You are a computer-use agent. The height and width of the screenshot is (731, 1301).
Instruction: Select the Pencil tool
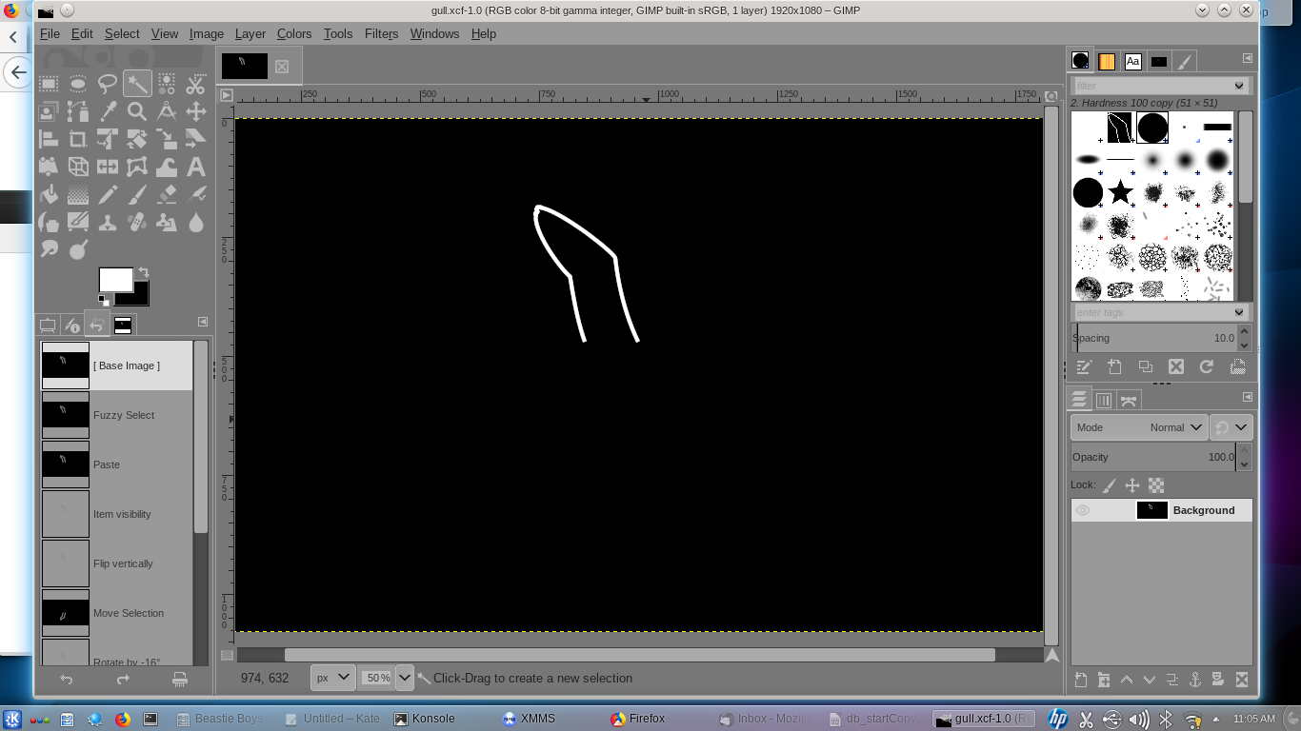pyautogui.click(x=108, y=194)
